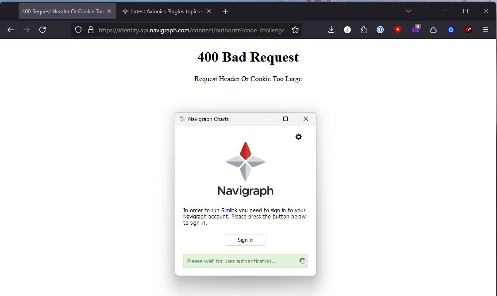497x296 pixels.
Task: Click the Sign in button
Action: click(246, 240)
